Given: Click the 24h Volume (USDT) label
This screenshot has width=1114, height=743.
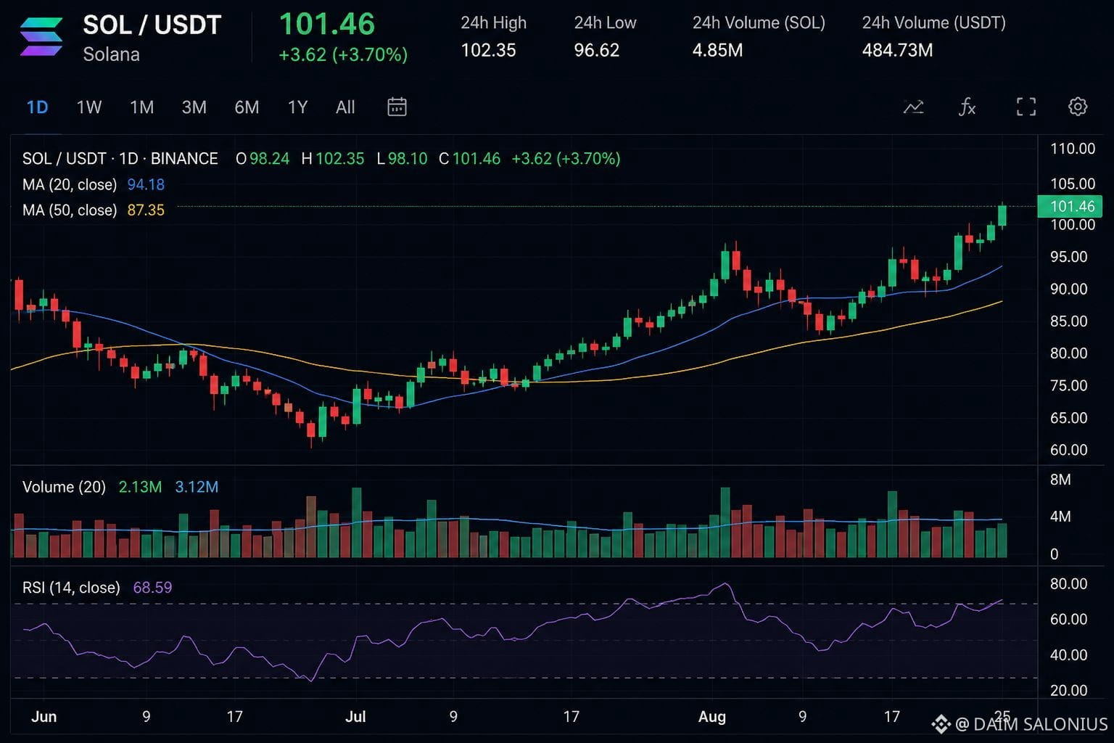Looking at the screenshot, I should (x=933, y=23).
